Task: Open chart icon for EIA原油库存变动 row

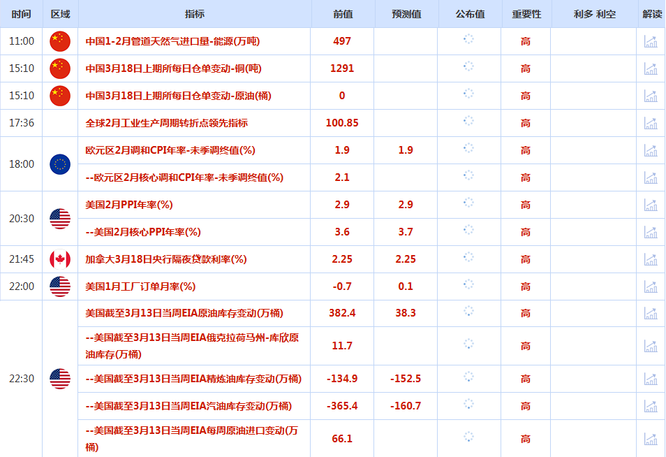Action: coord(651,313)
